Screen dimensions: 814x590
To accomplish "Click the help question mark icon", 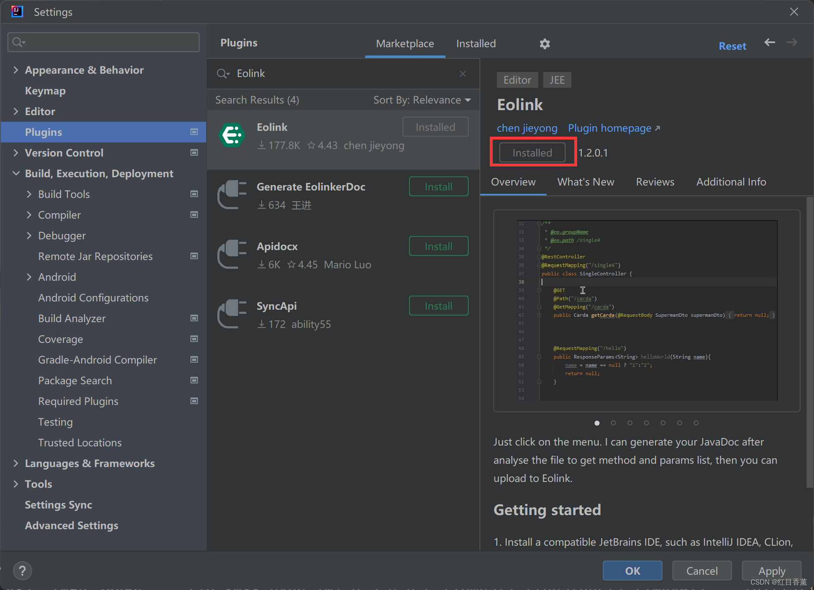I will [x=22, y=571].
